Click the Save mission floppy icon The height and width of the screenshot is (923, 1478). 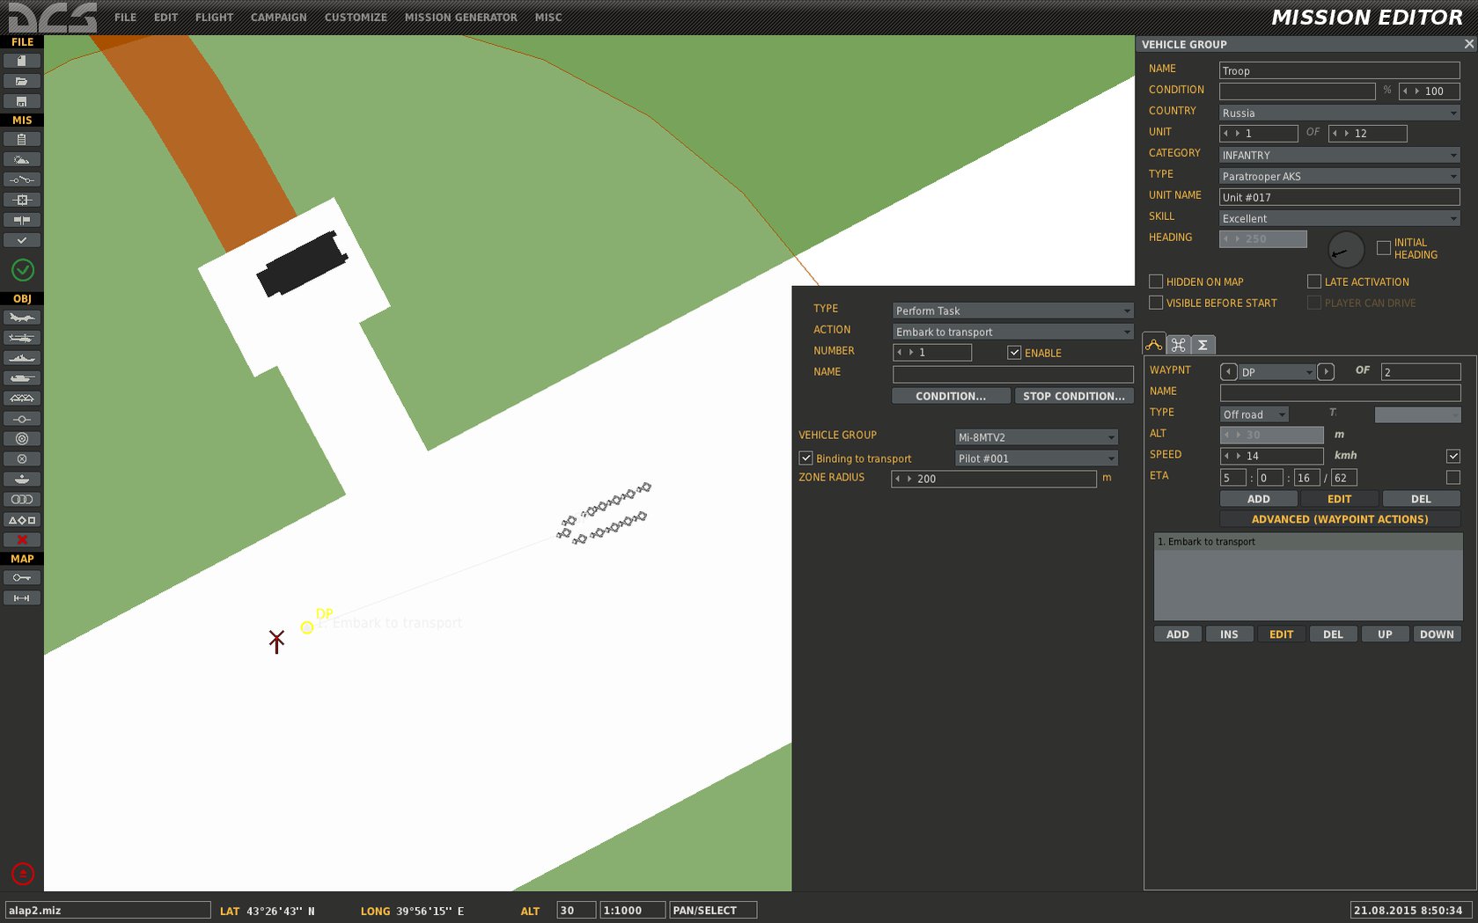coord(22,101)
